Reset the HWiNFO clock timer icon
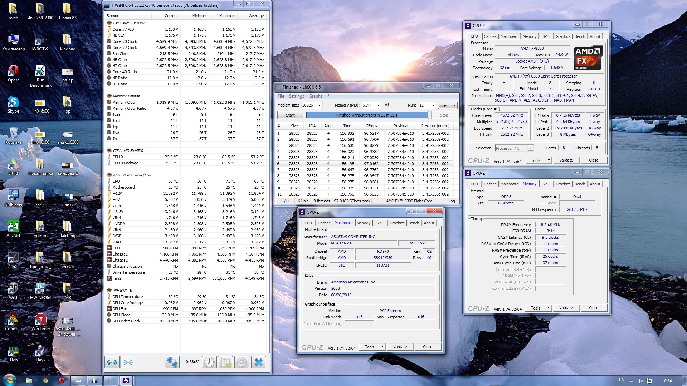 (209, 362)
